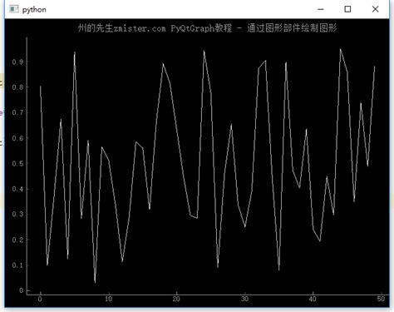Click the x-axis label 20

pos(176,299)
